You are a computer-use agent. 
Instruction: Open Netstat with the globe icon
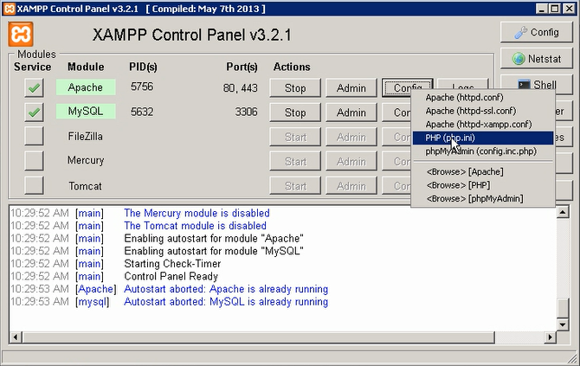(537, 59)
